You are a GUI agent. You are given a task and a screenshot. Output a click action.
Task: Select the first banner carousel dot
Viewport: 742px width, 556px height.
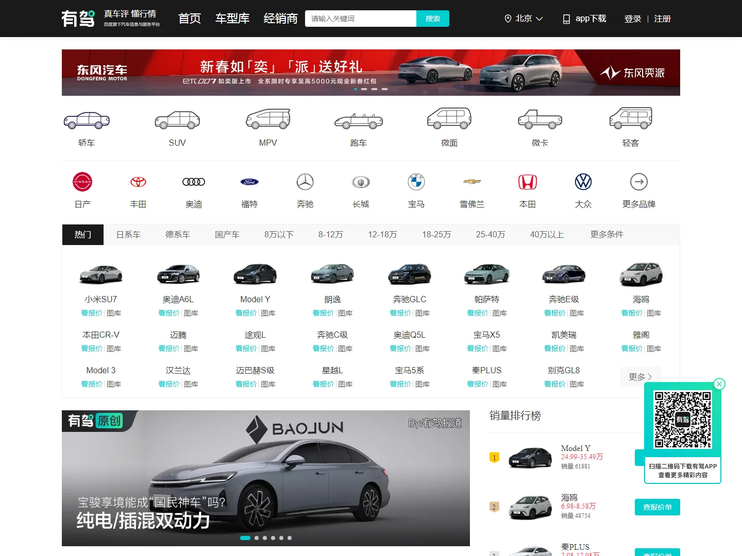click(x=355, y=89)
